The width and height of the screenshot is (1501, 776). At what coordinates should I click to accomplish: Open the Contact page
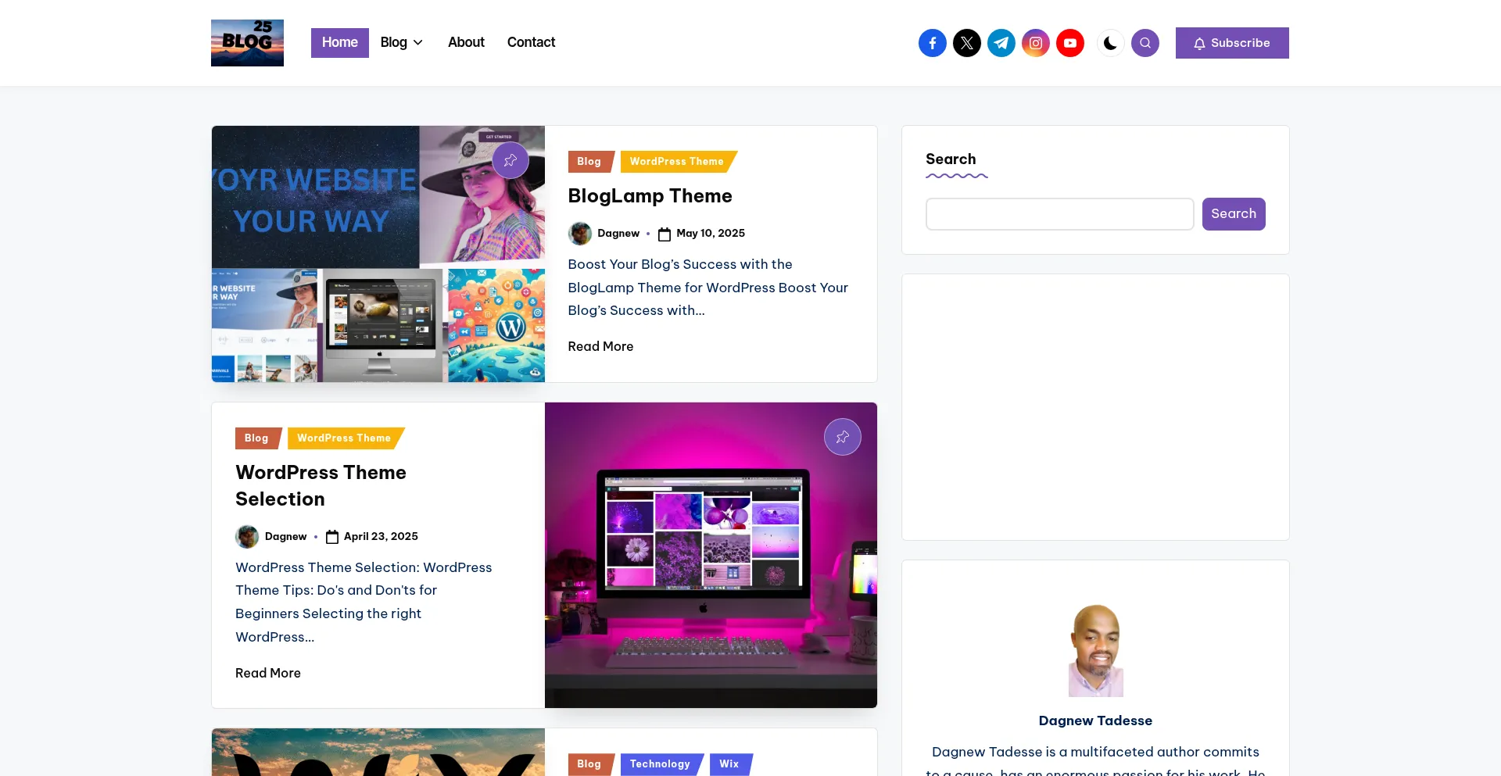point(531,42)
